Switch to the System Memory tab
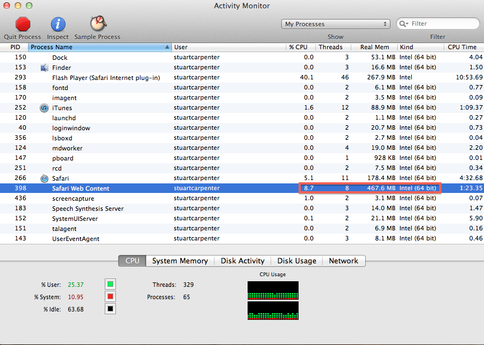This screenshot has width=484, height=345. [x=179, y=261]
